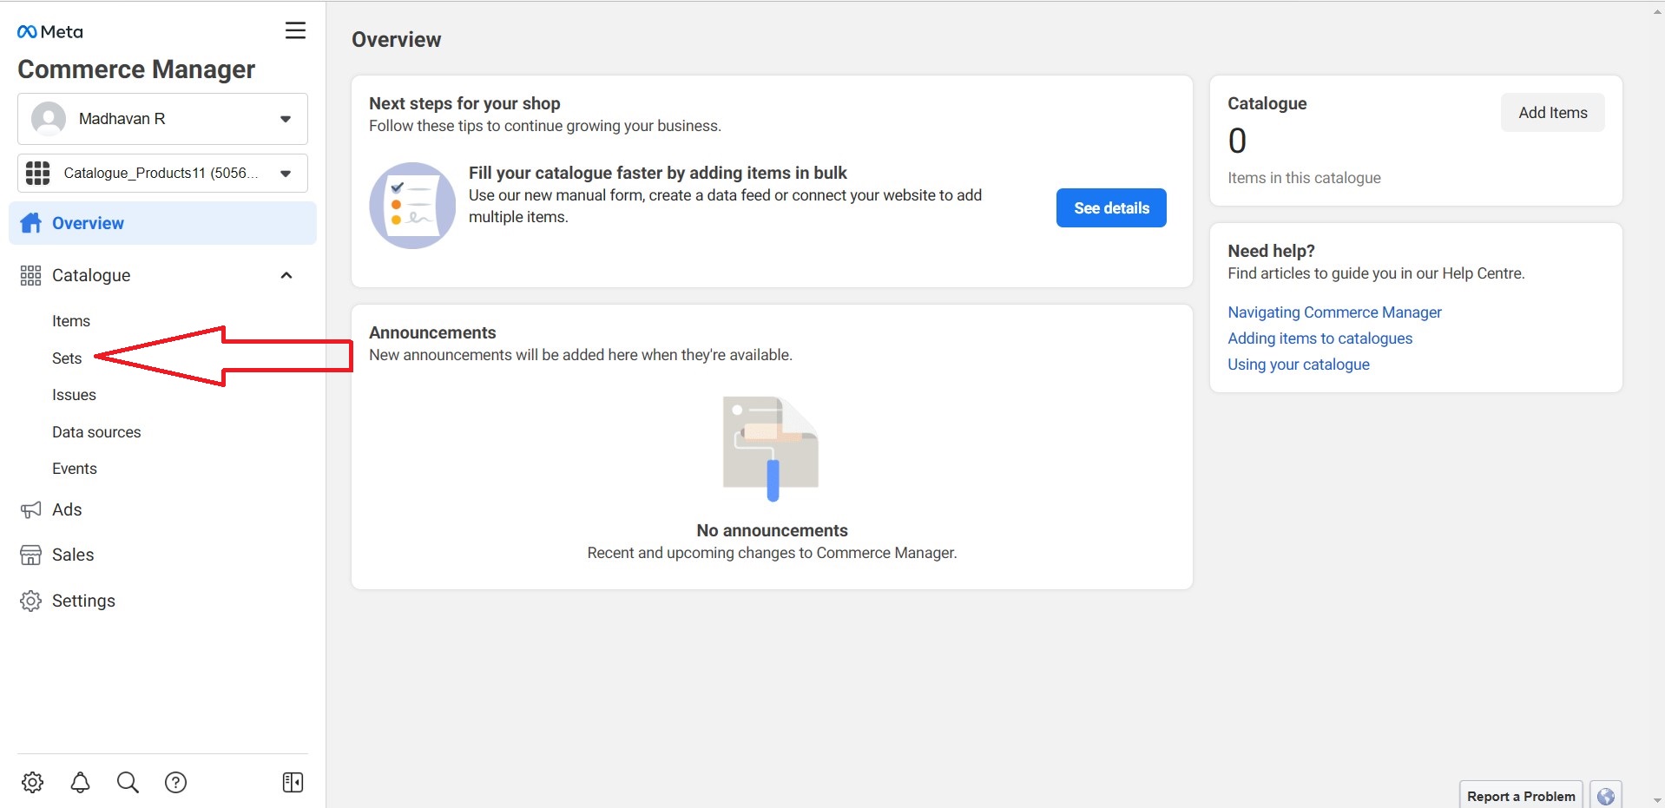Viewport: 1665px width, 808px height.
Task: Click the Madhavan R profile avatar
Action: [x=49, y=119]
